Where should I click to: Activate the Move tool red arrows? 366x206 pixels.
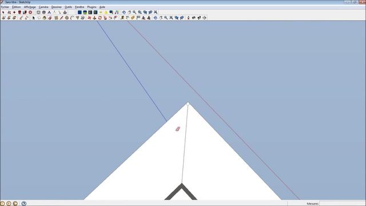[x=89, y=18]
